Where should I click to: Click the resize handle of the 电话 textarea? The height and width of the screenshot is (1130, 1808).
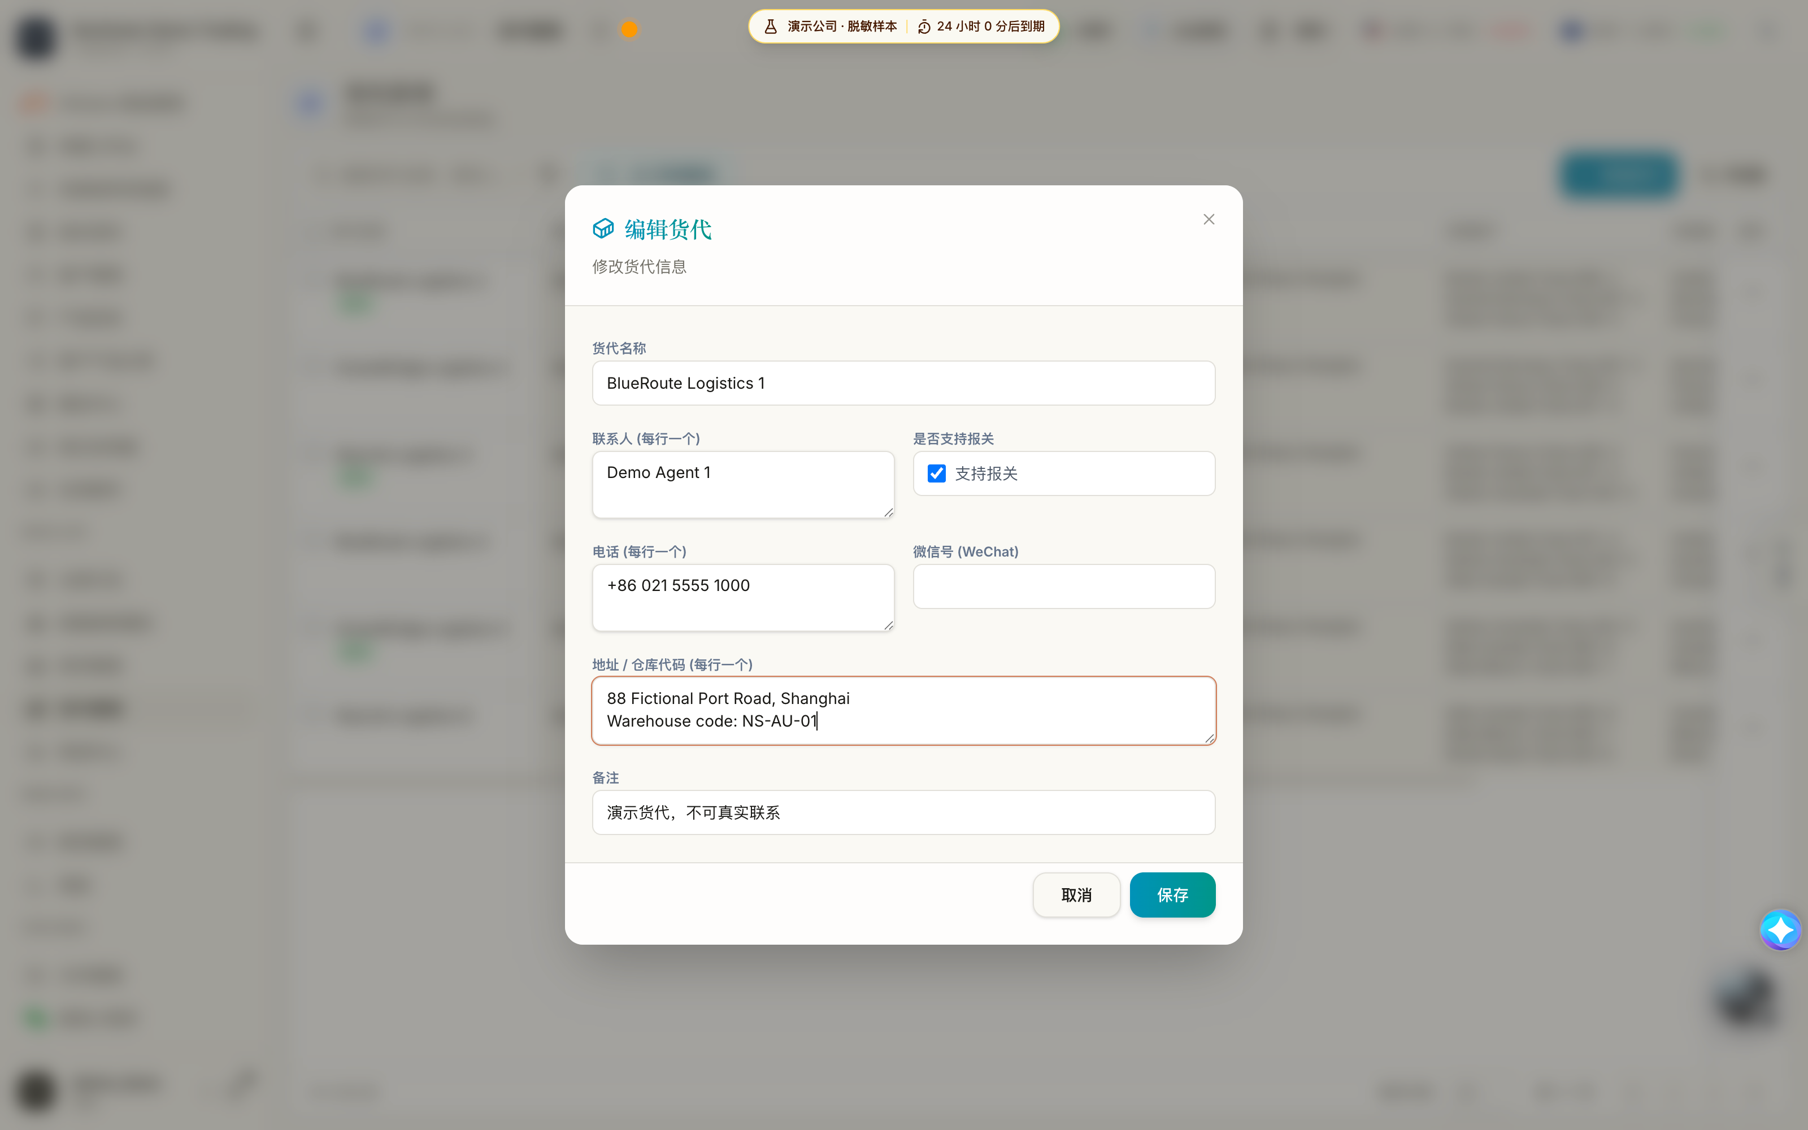pos(888,625)
